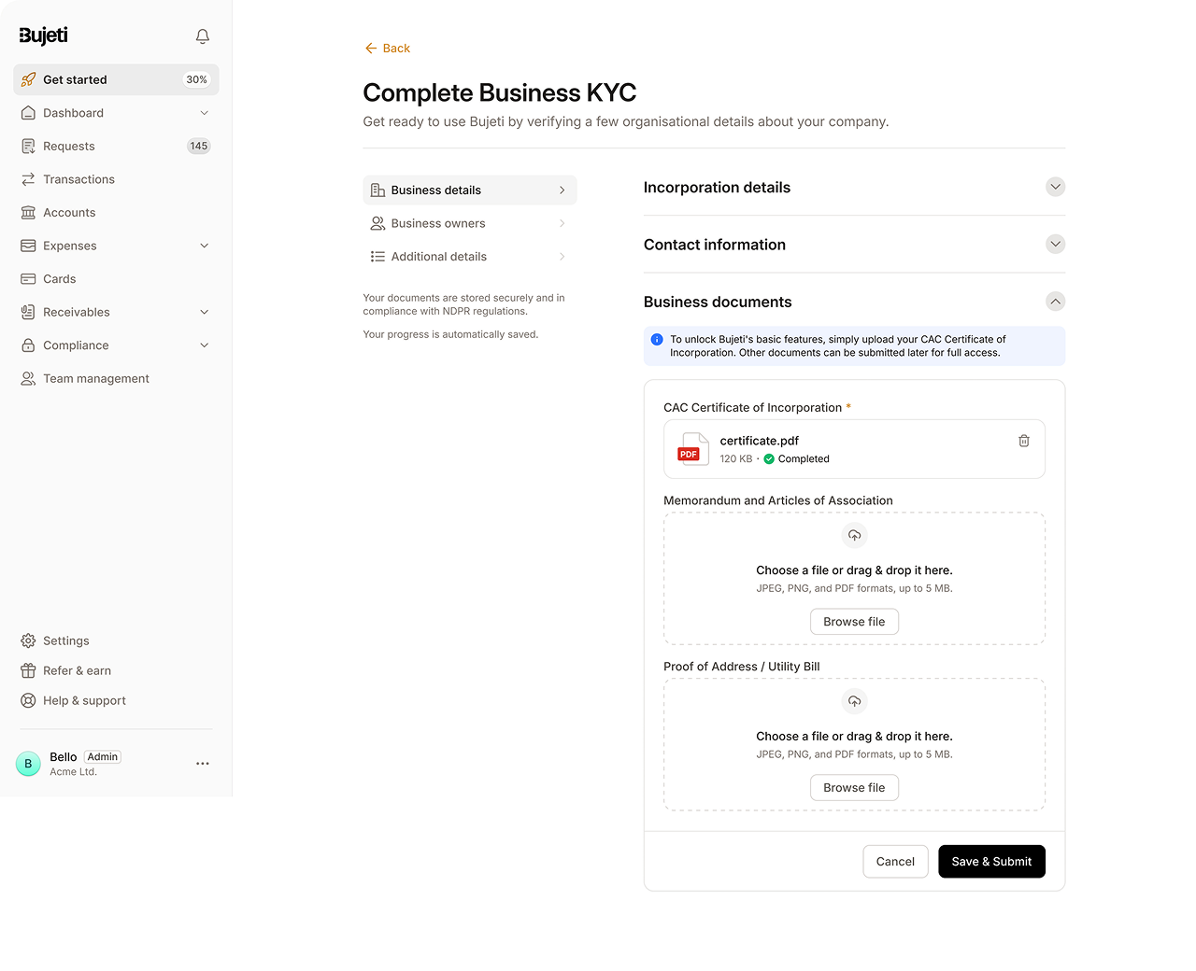Expand the Incorporation details section
This screenshot has width=1196, height=971.
click(x=1055, y=187)
